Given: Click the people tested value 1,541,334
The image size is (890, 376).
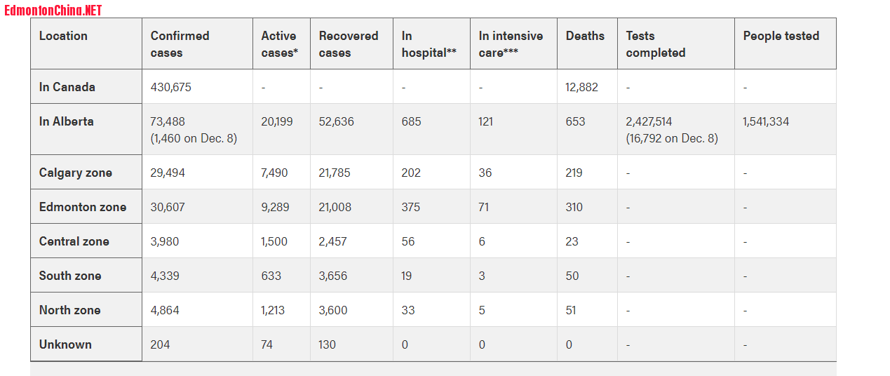Looking at the screenshot, I should pos(766,121).
